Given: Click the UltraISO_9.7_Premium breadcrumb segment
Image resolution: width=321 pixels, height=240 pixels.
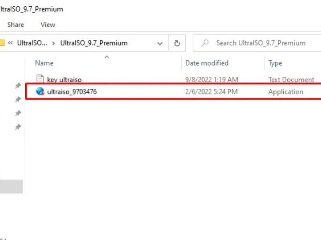Looking at the screenshot, I should pos(94,43).
